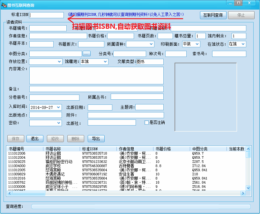Click the "..." button beside 中图分类
Image resolution: width=260 pixels, height=214 pixels.
(86, 54)
